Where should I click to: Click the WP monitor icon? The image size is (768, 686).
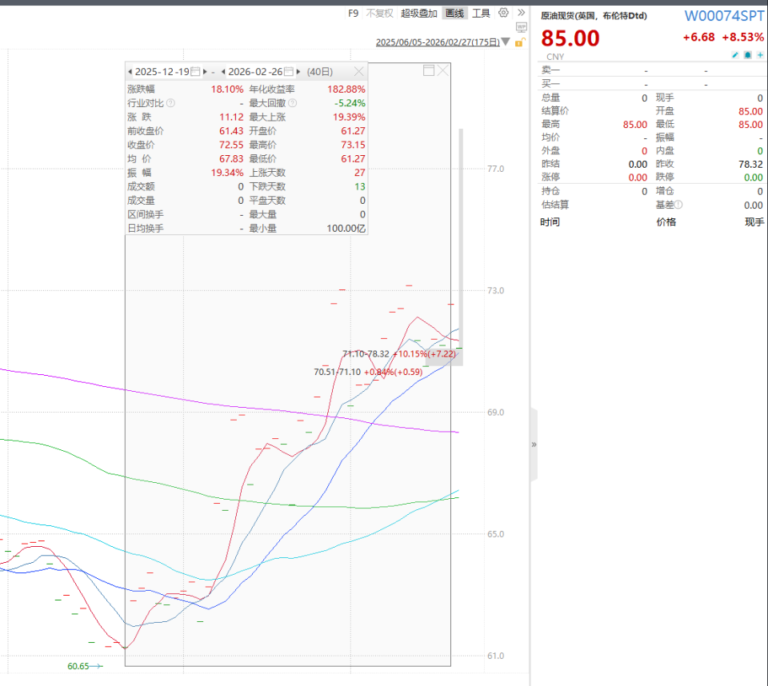(521, 27)
